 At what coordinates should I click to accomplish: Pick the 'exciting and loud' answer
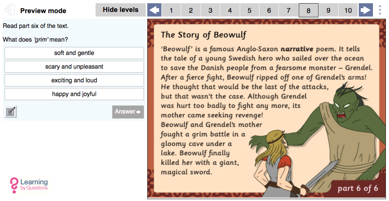tap(74, 80)
